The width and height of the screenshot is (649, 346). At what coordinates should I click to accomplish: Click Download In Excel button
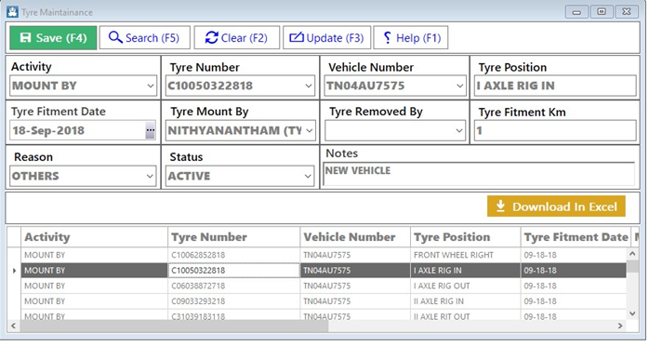pos(556,206)
